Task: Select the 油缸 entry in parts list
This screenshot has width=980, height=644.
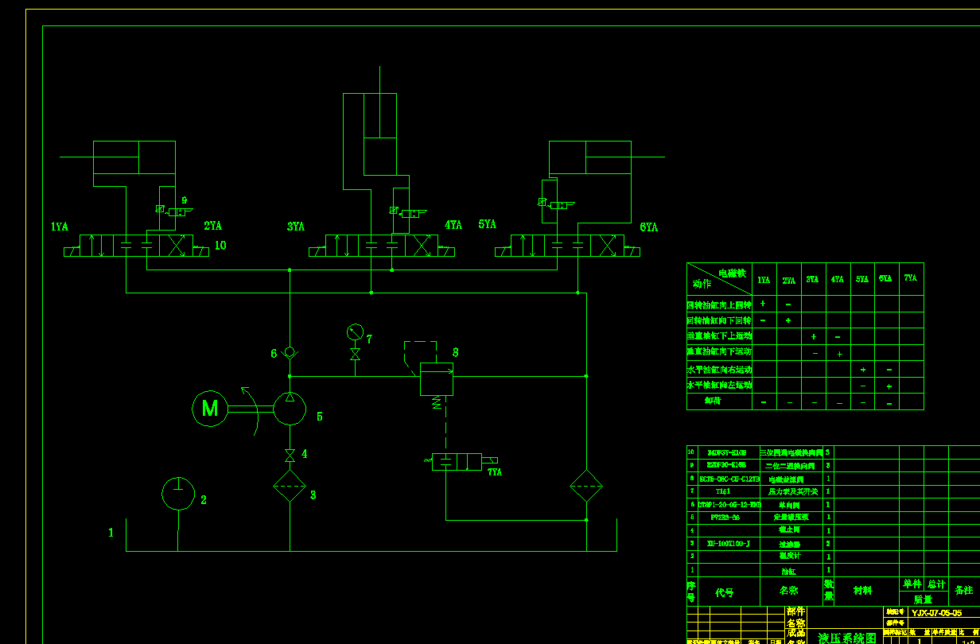Action: 788,571
